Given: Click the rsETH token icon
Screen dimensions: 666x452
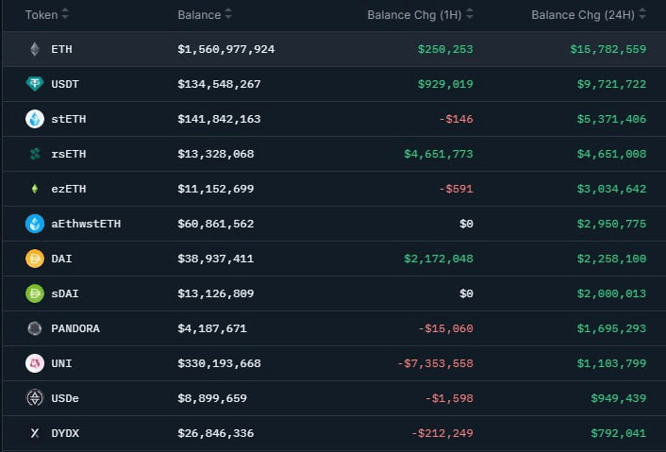Looking at the screenshot, I should point(35,154).
